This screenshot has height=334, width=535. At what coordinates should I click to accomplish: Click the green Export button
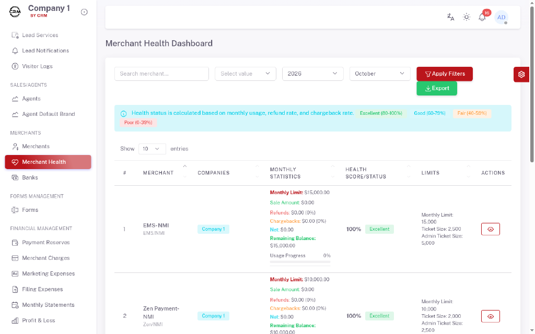point(437,88)
